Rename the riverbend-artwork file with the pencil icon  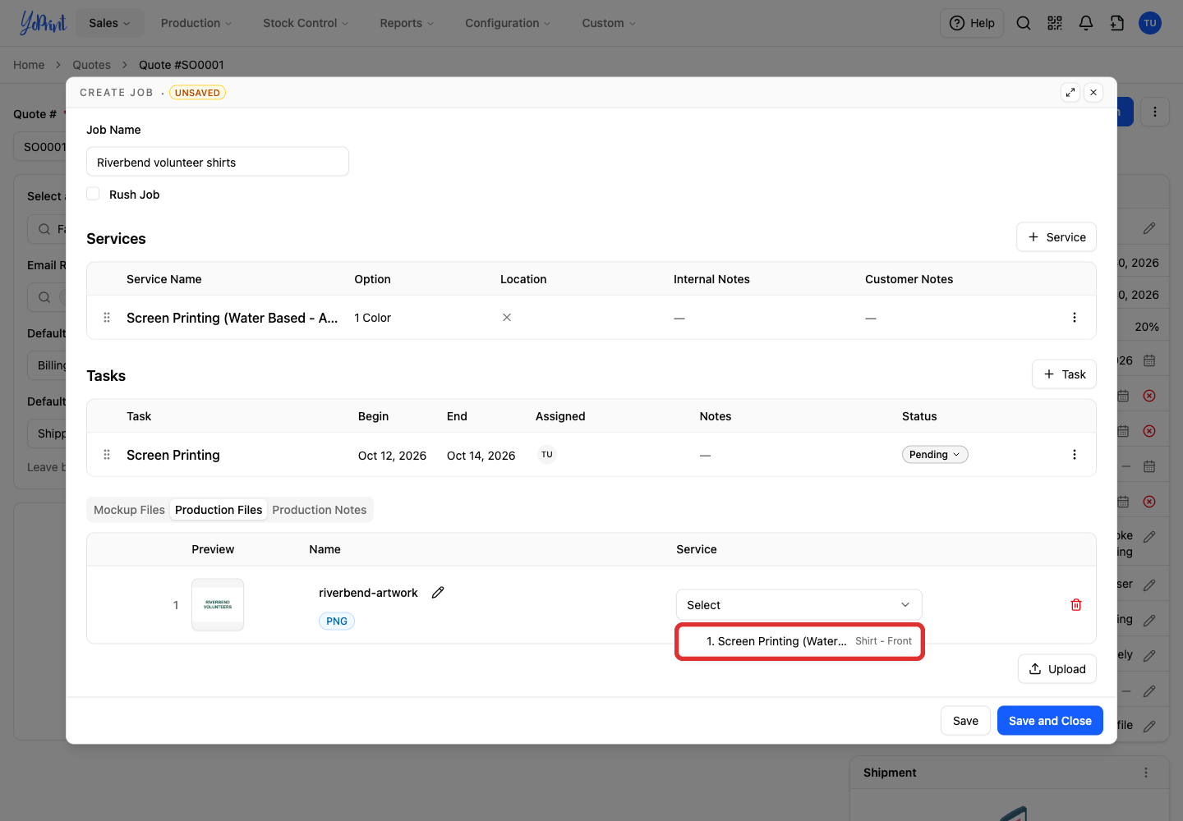pyautogui.click(x=438, y=593)
